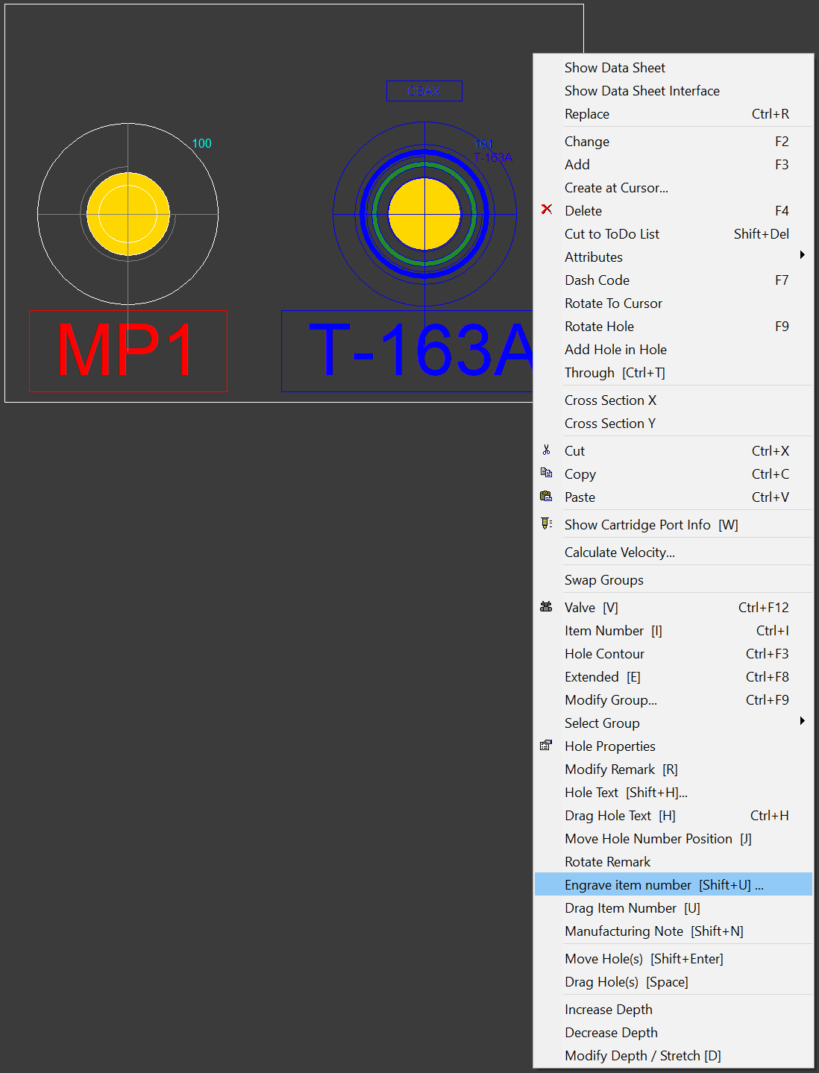Click the yellow MP1 hole circle
Image resolution: width=819 pixels, height=1073 pixels.
tap(128, 214)
